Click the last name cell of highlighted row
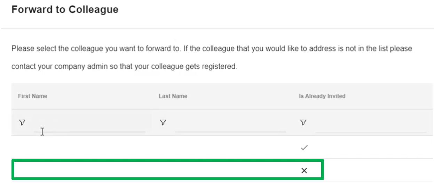Image resolution: width=434 pixels, height=185 pixels. [223, 170]
